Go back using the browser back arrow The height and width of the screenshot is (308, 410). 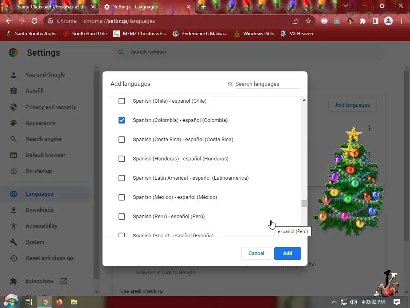(x=9, y=21)
